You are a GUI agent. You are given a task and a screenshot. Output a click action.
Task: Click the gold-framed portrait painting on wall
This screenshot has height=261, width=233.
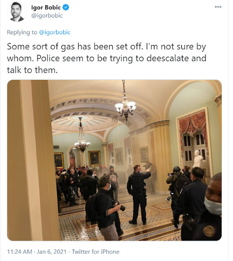pyautogui.click(x=94, y=158)
